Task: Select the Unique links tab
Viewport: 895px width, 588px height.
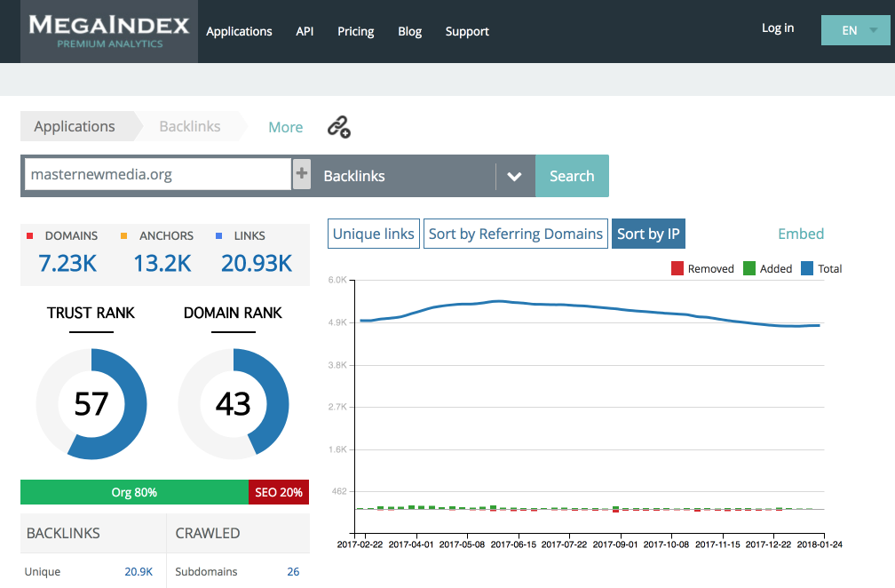Action: pyautogui.click(x=374, y=234)
